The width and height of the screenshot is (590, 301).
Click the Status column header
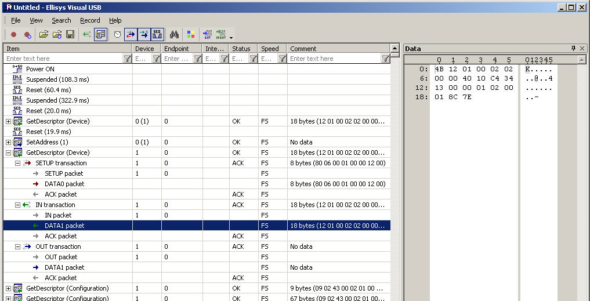click(x=244, y=49)
